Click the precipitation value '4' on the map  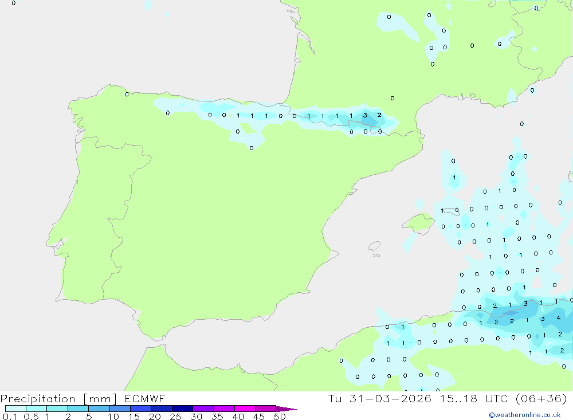[x=558, y=317]
